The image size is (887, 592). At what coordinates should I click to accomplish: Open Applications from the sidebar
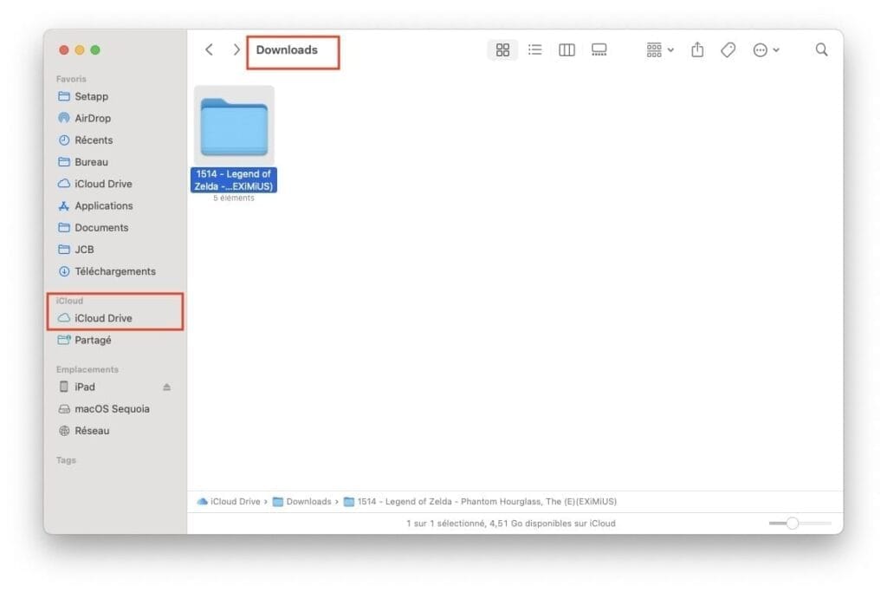103,205
